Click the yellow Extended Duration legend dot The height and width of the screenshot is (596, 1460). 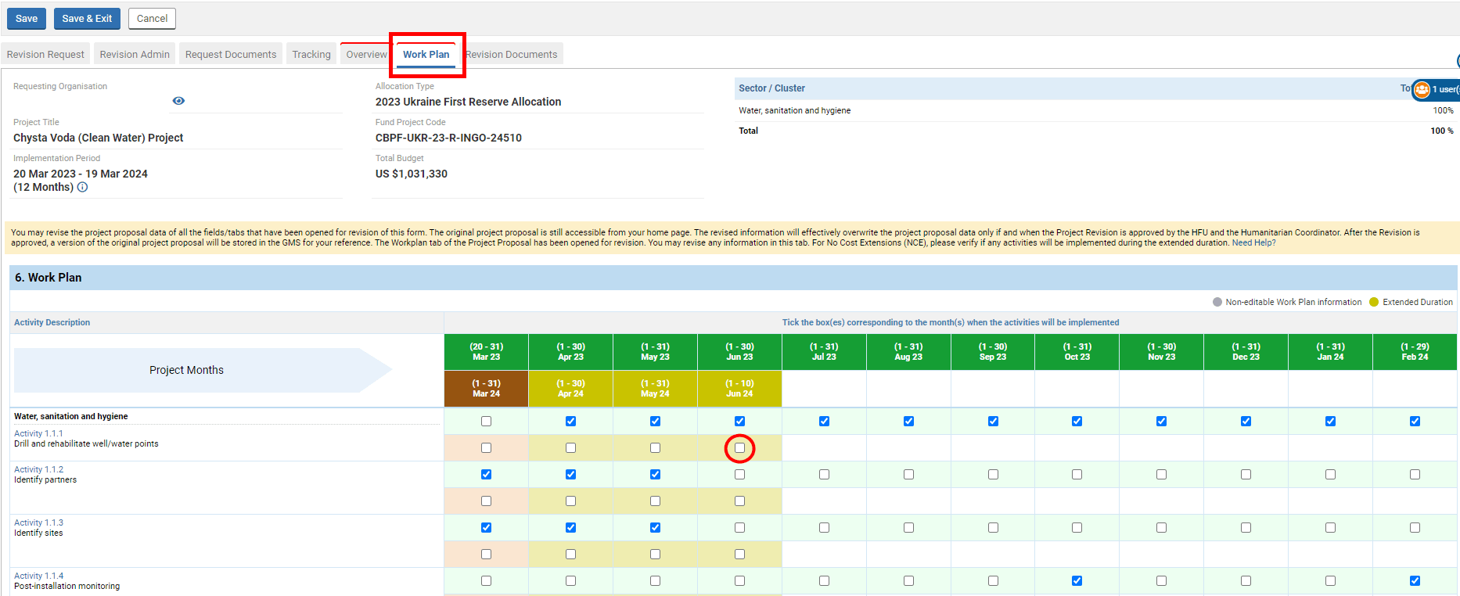pyautogui.click(x=1374, y=302)
